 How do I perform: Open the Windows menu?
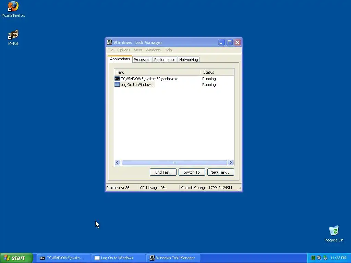pyautogui.click(x=153, y=50)
